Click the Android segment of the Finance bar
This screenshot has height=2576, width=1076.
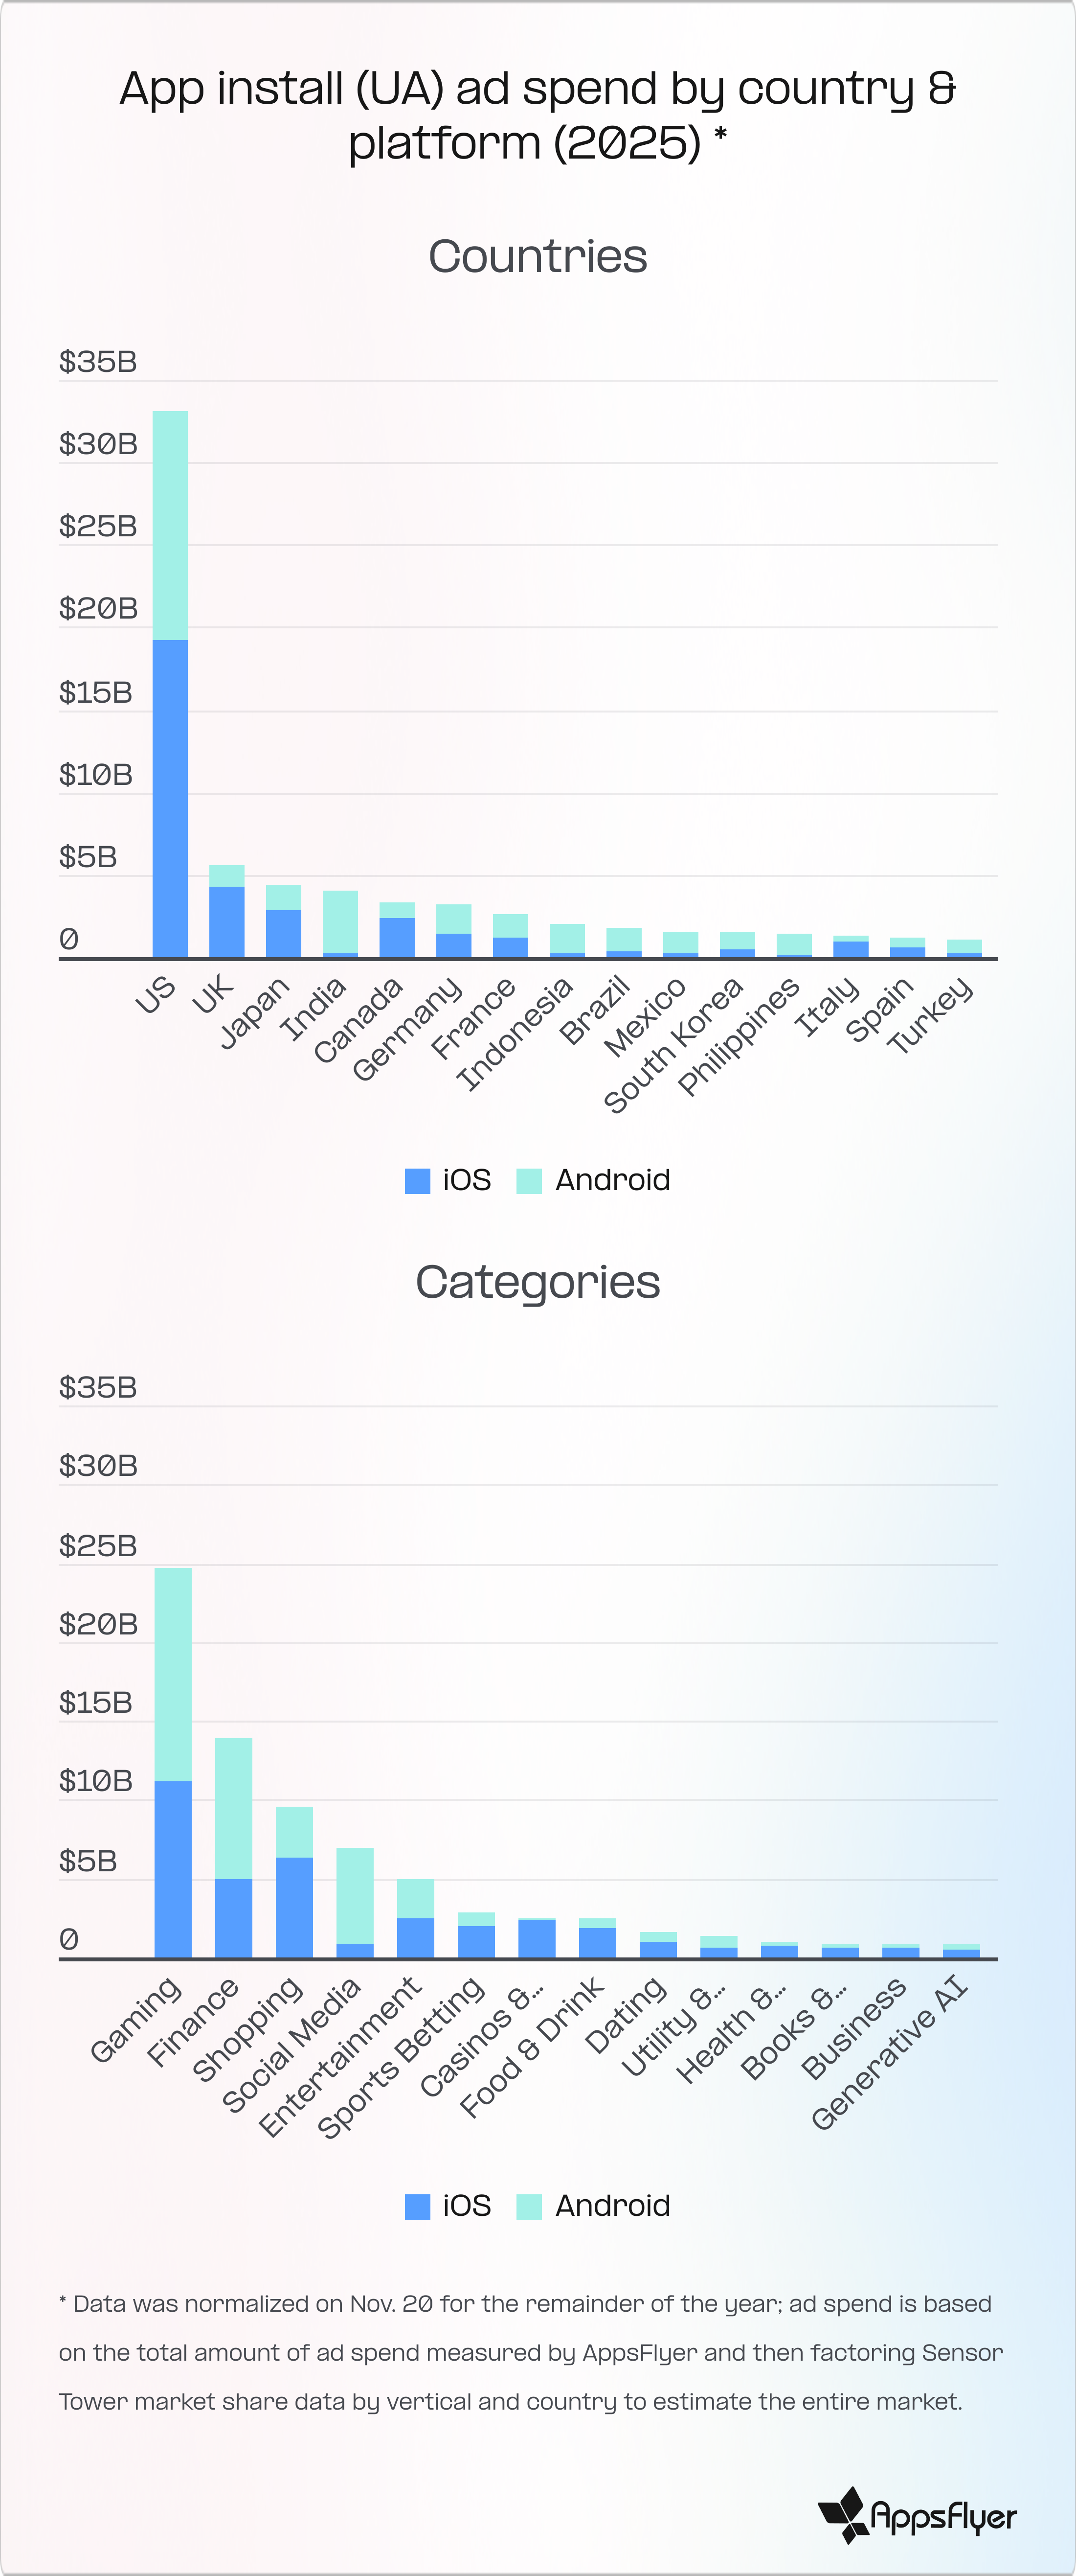pos(234,1808)
